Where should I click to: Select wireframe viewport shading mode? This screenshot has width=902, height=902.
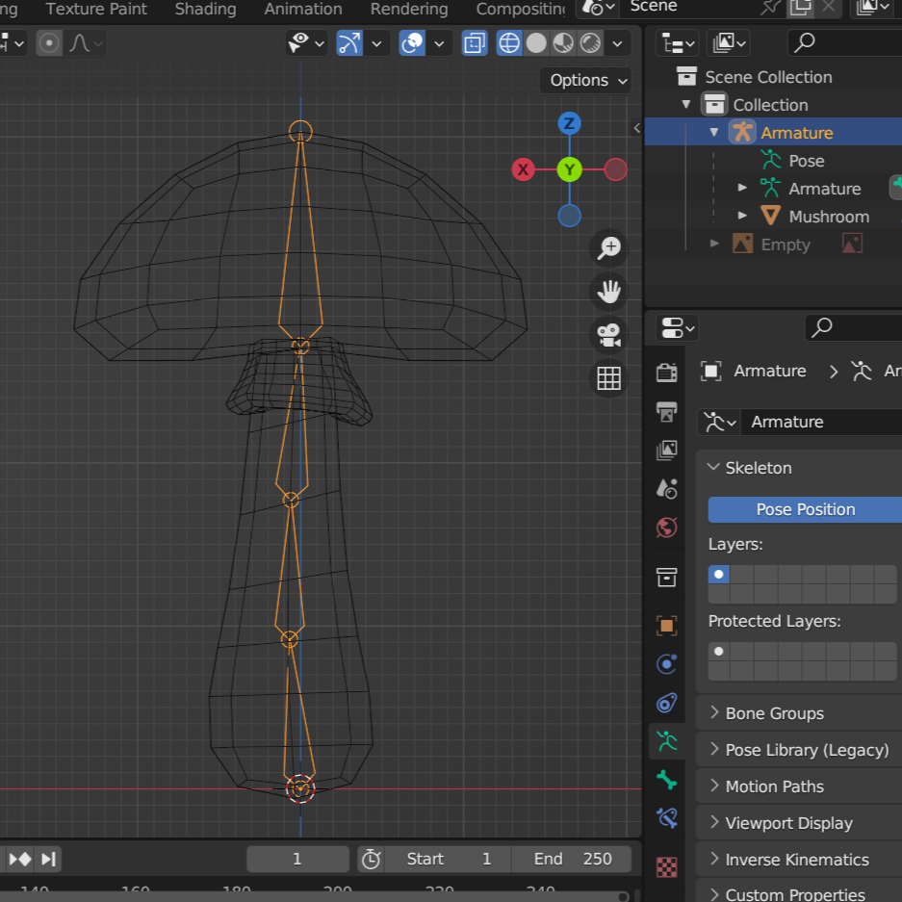point(509,43)
